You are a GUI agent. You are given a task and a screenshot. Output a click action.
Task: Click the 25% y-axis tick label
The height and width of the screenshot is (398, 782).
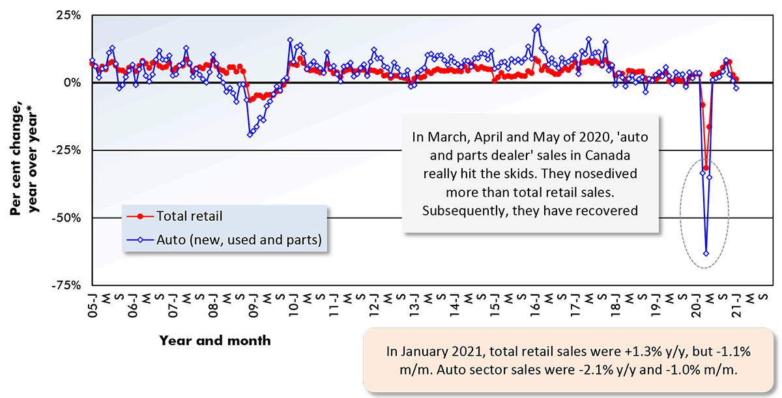point(68,16)
